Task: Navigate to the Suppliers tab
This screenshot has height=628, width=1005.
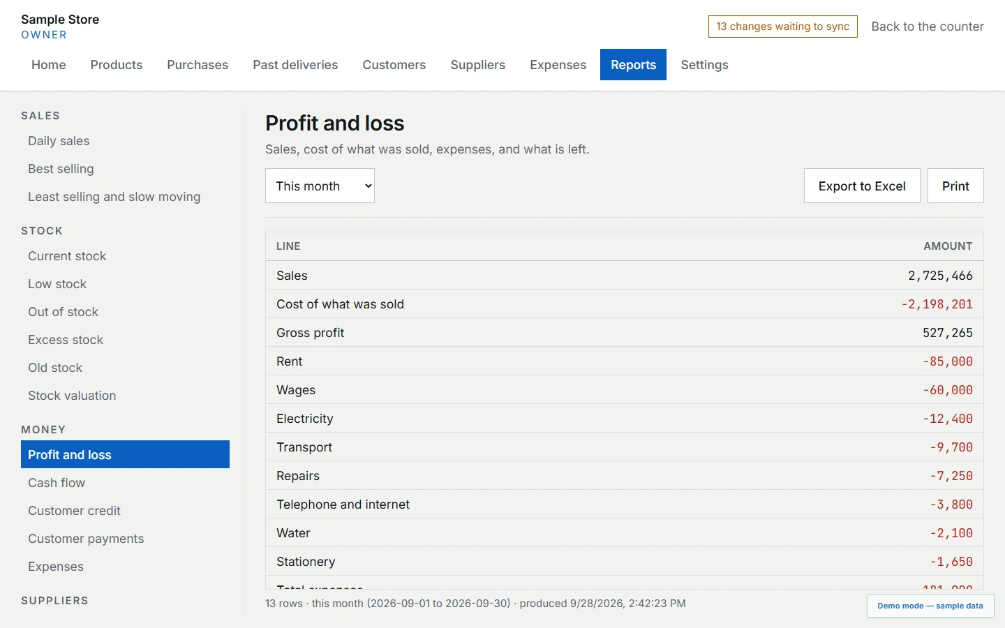Action: point(478,65)
